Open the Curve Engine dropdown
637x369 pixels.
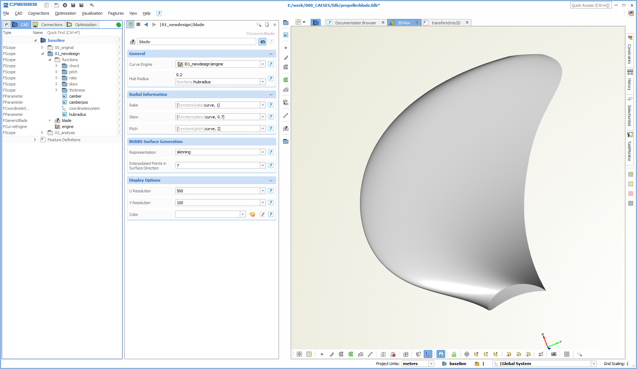(x=263, y=64)
